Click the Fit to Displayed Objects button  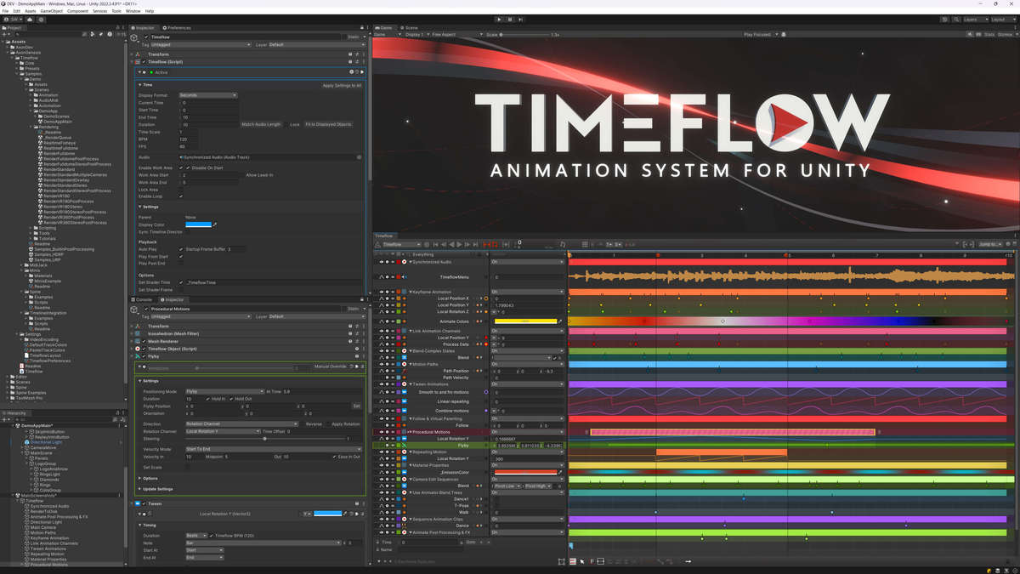tap(328, 124)
